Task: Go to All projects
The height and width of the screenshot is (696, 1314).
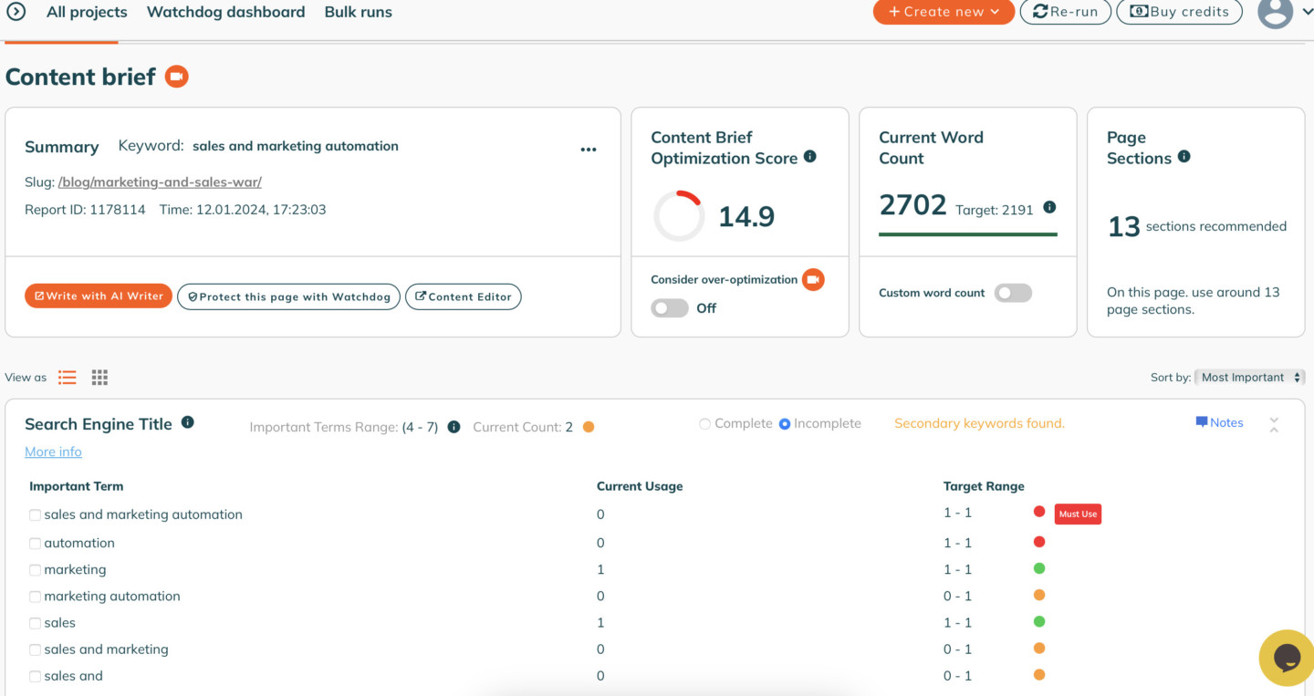Action: point(87,12)
